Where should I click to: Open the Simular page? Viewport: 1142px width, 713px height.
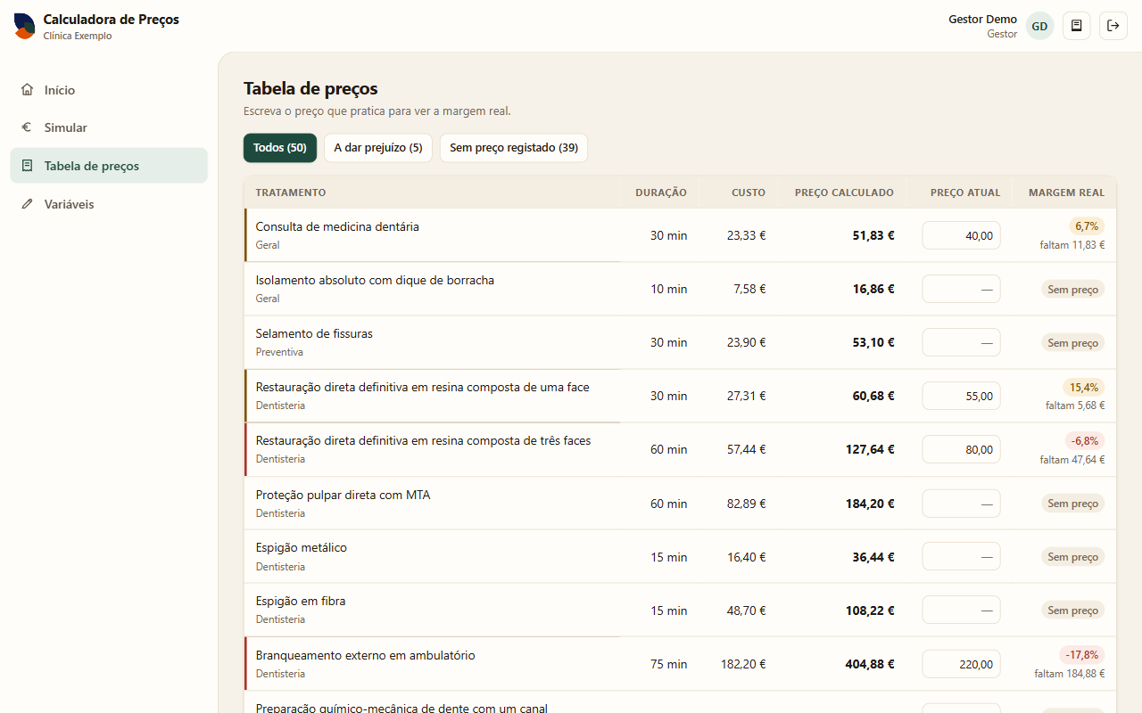click(x=109, y=127)
